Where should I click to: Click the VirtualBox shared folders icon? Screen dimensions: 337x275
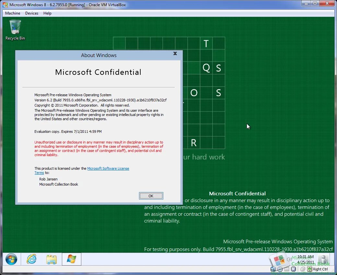(287, 269)
